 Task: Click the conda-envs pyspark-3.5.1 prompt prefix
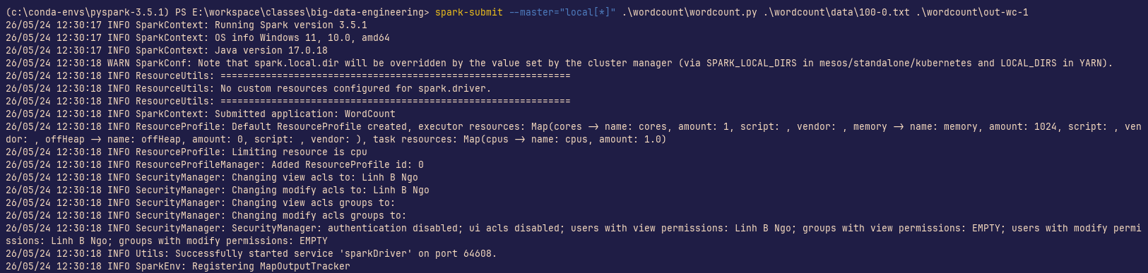coord(86,12)
